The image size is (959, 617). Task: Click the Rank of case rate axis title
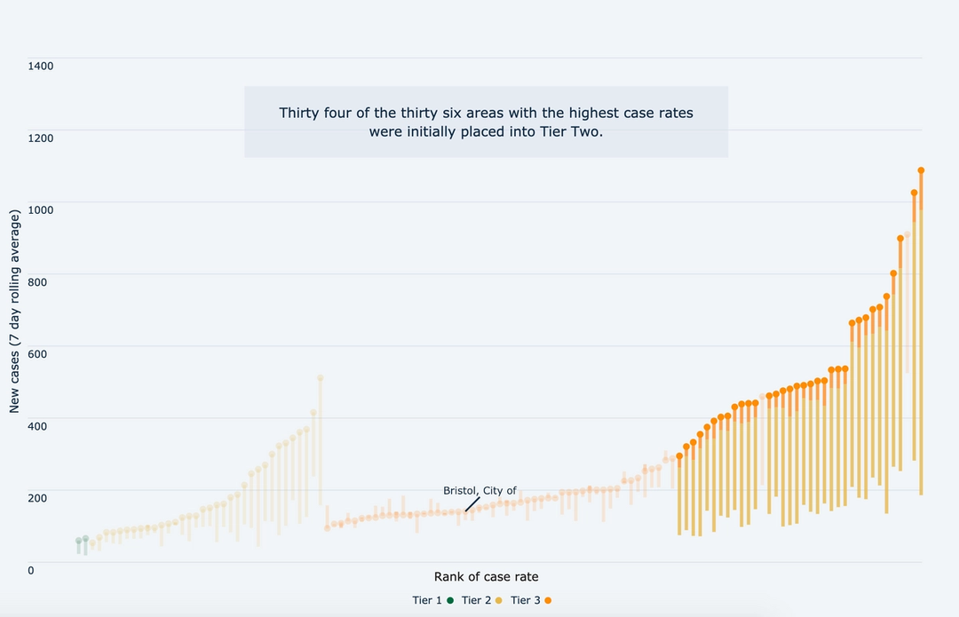pos(487,577)
